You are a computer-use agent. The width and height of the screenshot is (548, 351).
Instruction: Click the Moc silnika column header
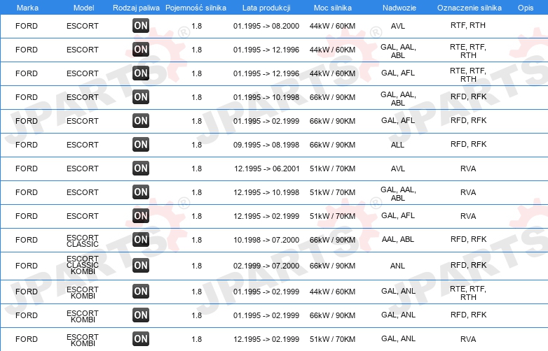[333, 8]
